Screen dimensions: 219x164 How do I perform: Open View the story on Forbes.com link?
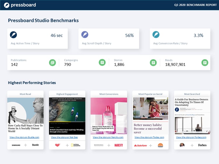click(191, 137)
